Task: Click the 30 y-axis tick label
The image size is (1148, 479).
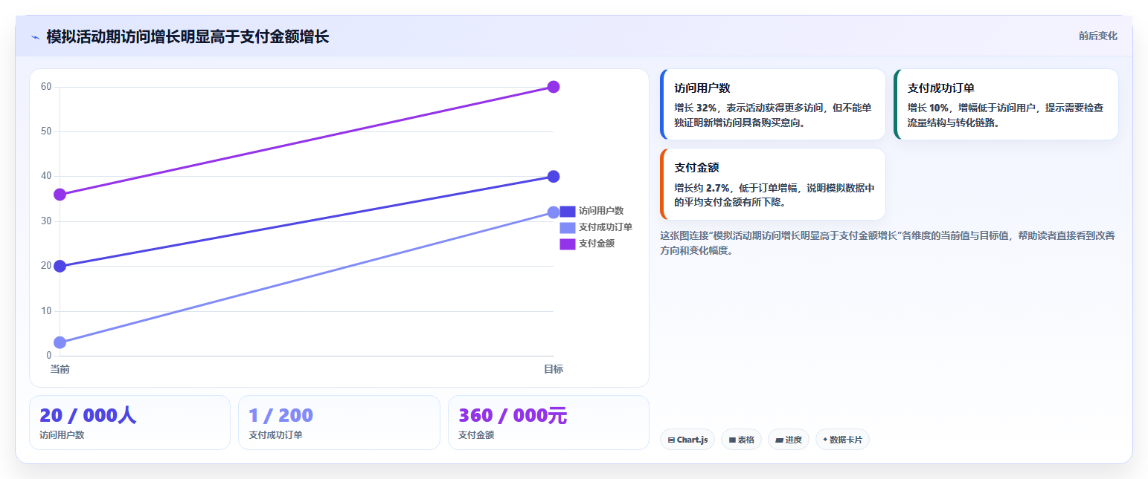Action: 46,221
